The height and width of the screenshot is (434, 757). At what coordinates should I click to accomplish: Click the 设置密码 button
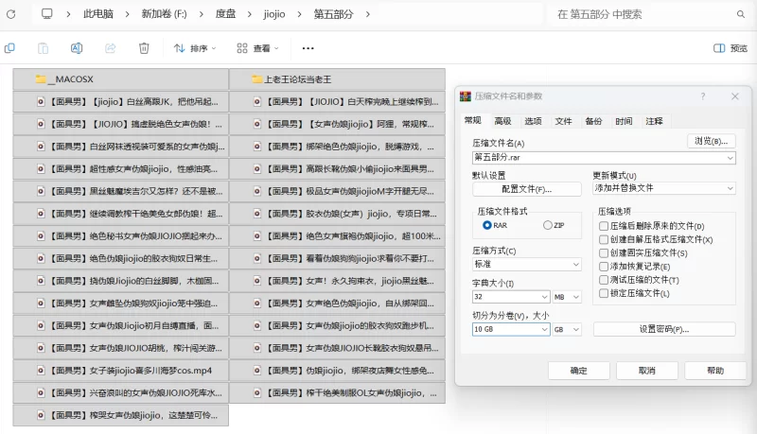(663, 329)
